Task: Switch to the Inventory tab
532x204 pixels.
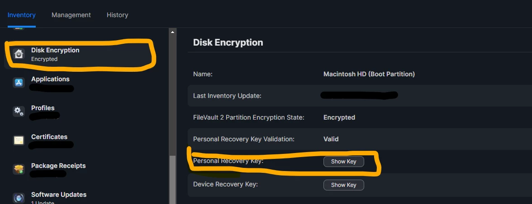Action: point(21,15)
